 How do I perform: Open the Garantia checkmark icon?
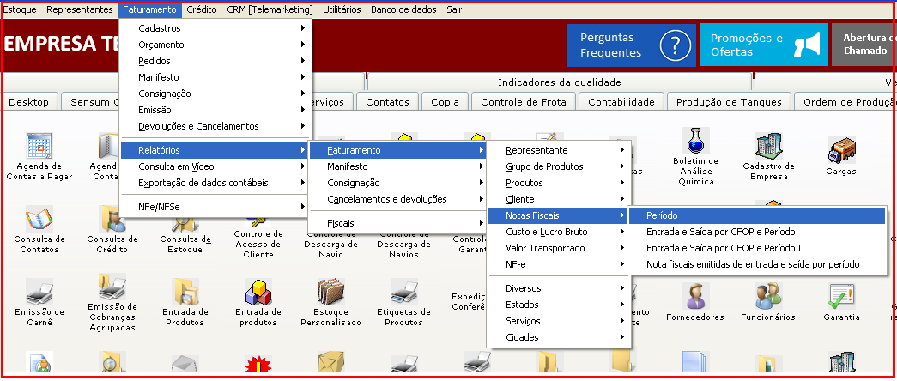tap(841, 296)
